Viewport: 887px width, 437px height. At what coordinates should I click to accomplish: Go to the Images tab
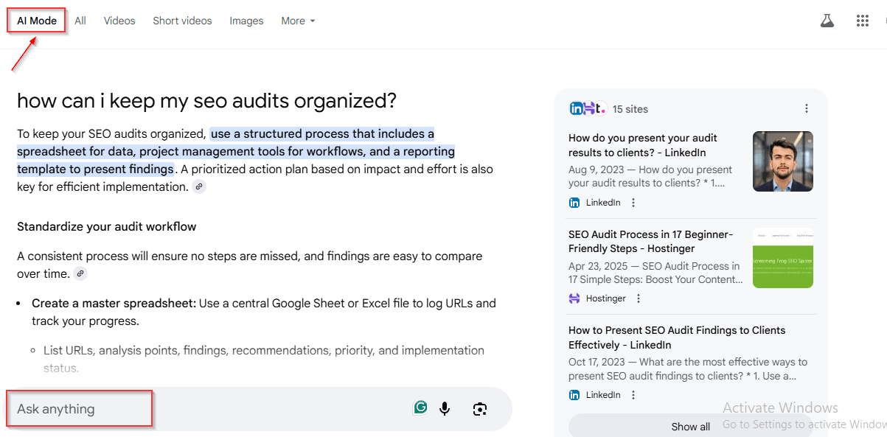point(246,21)
